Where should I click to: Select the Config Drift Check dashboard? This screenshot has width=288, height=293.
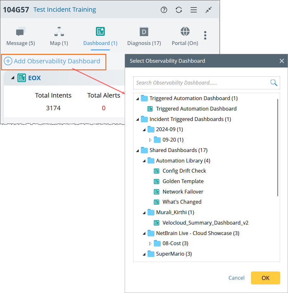pos(184,171)
